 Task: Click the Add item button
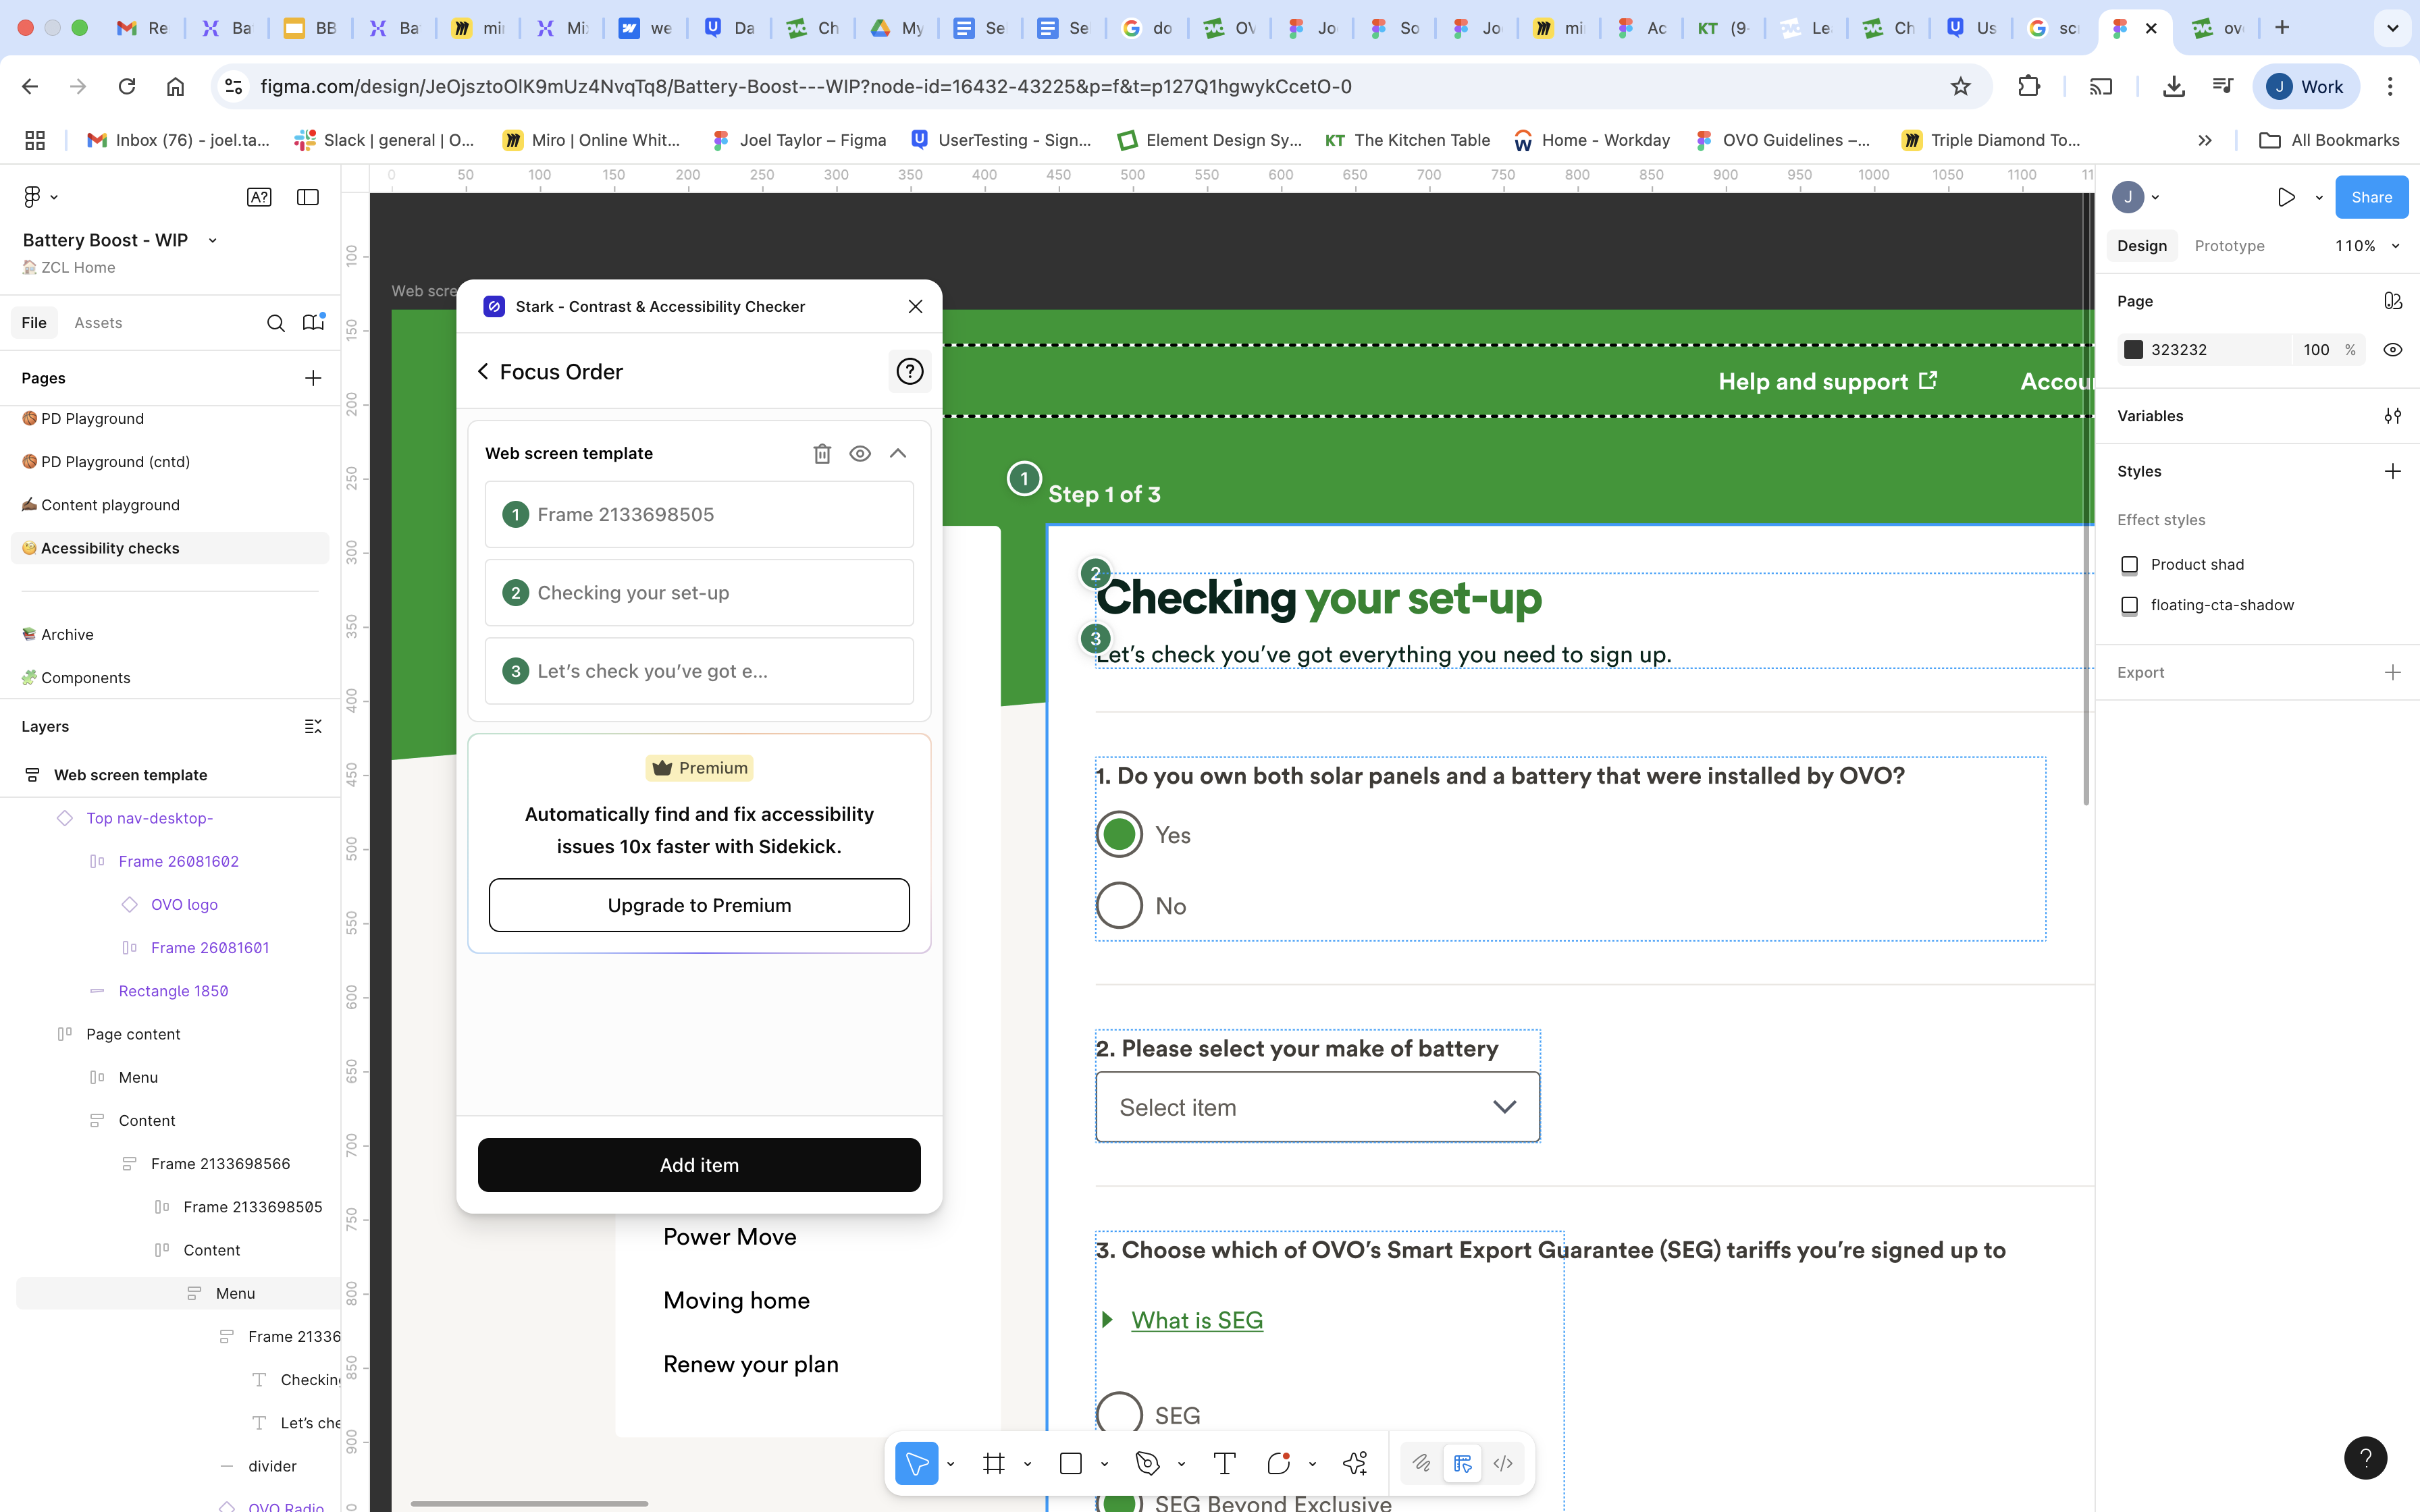[699, 1165]
